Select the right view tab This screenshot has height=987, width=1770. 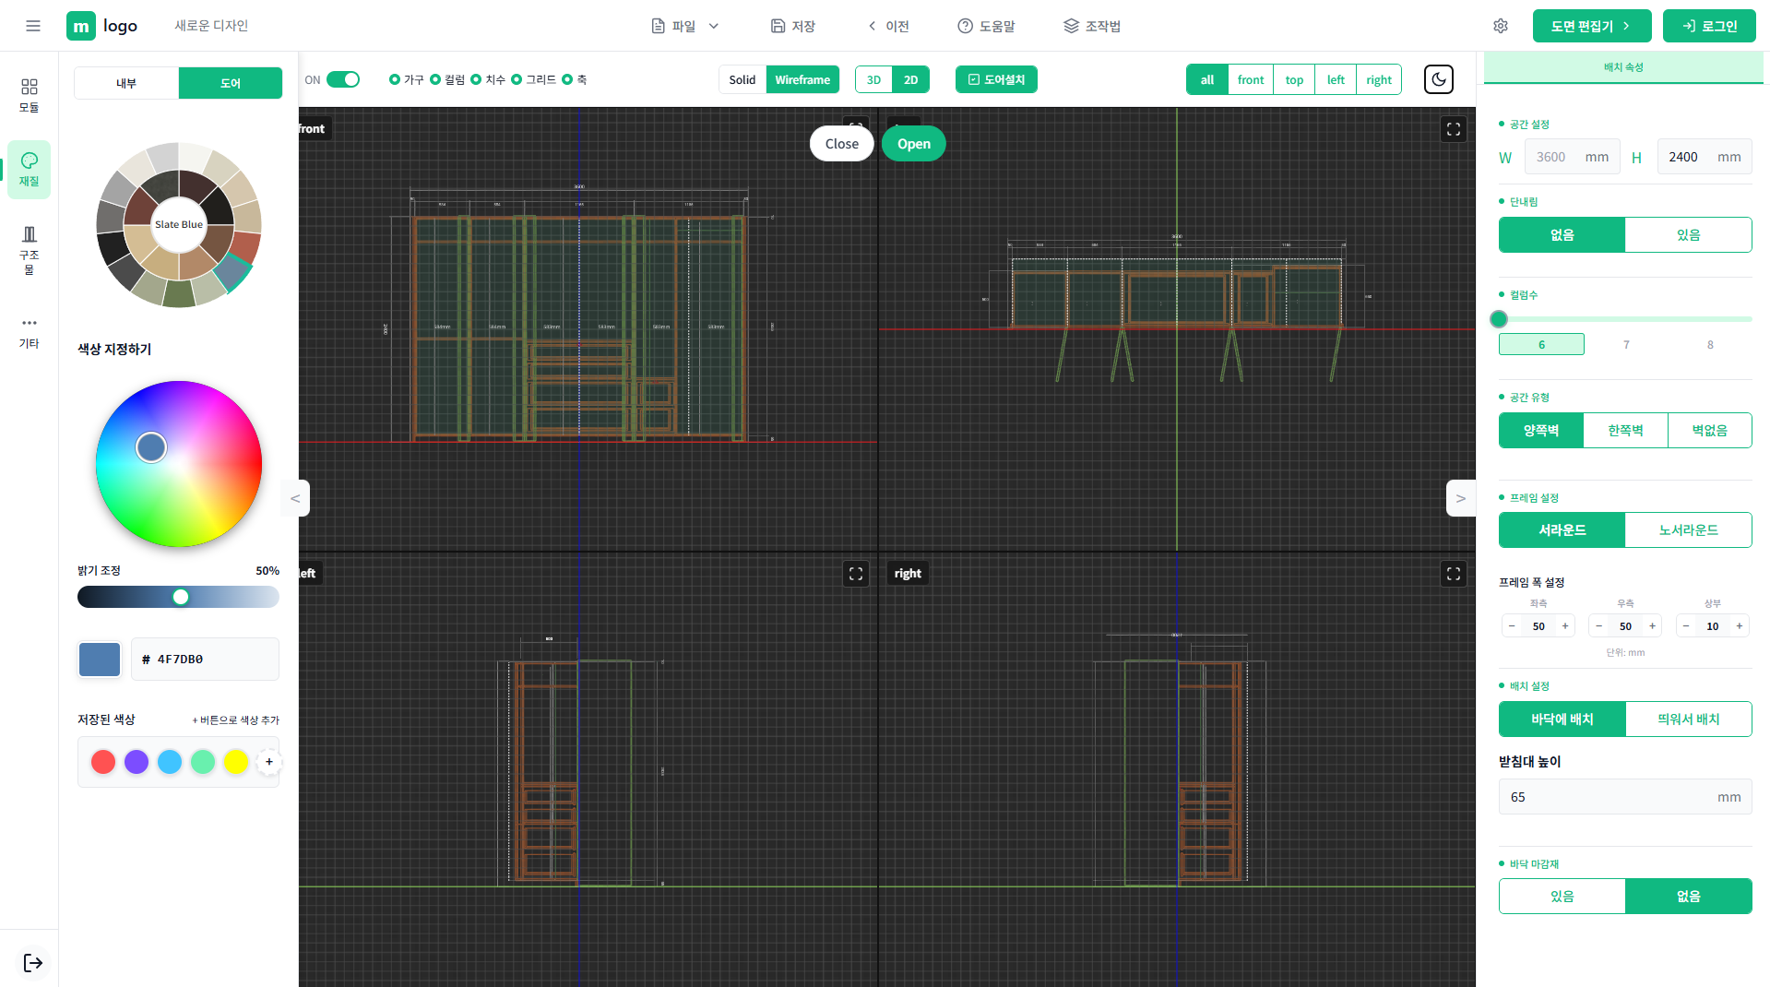[1379, 79]
